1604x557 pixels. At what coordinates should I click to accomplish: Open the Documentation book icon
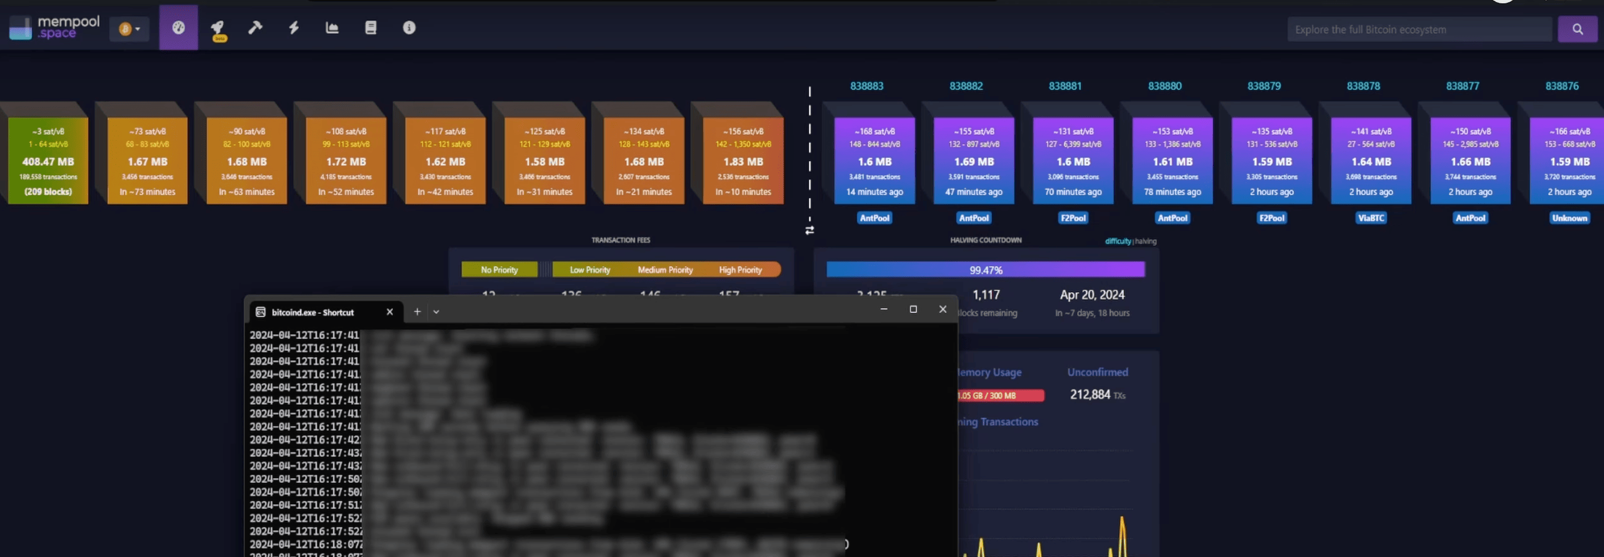pos(371,28)
